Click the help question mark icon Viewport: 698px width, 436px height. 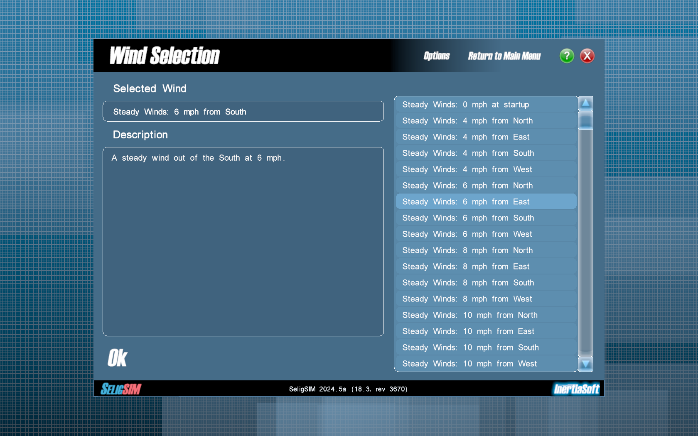567,56
